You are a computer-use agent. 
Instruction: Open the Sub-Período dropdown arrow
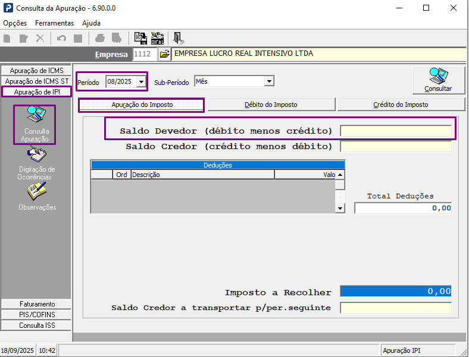tap(269, 81)
